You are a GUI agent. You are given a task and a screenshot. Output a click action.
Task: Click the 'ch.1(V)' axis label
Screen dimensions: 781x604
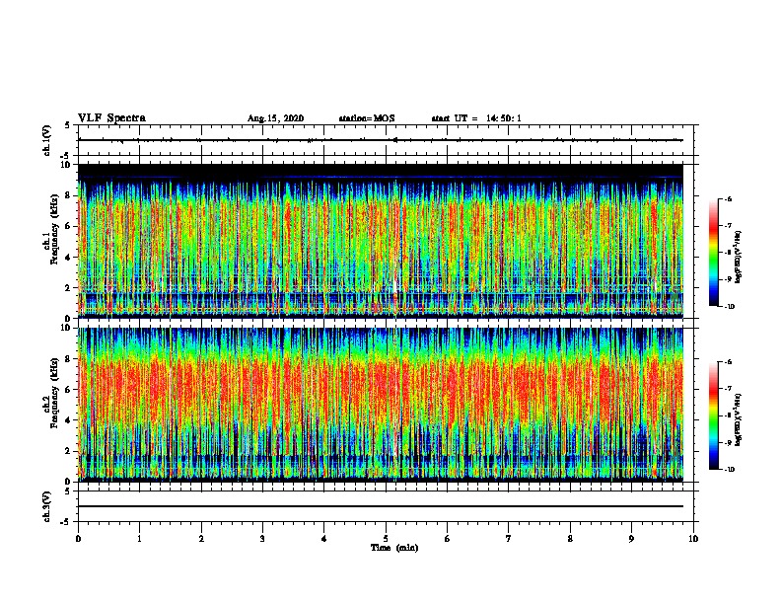47,140
